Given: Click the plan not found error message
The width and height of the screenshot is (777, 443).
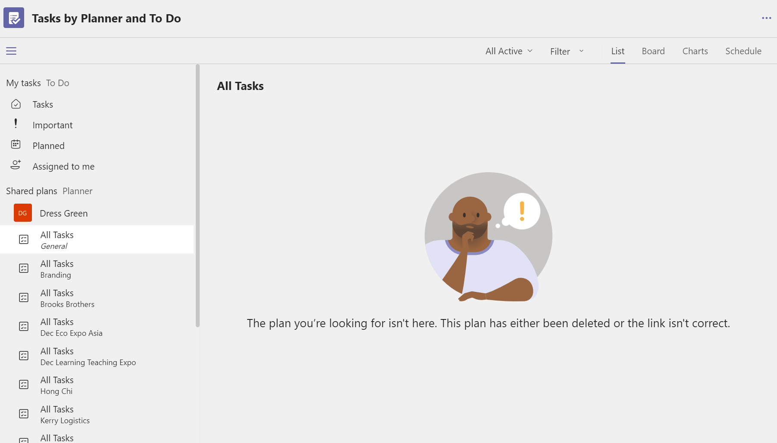Looking at the screenshot, I should tap(488, 323).
